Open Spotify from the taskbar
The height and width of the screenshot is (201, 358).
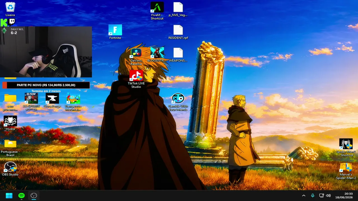click(21, 196)
